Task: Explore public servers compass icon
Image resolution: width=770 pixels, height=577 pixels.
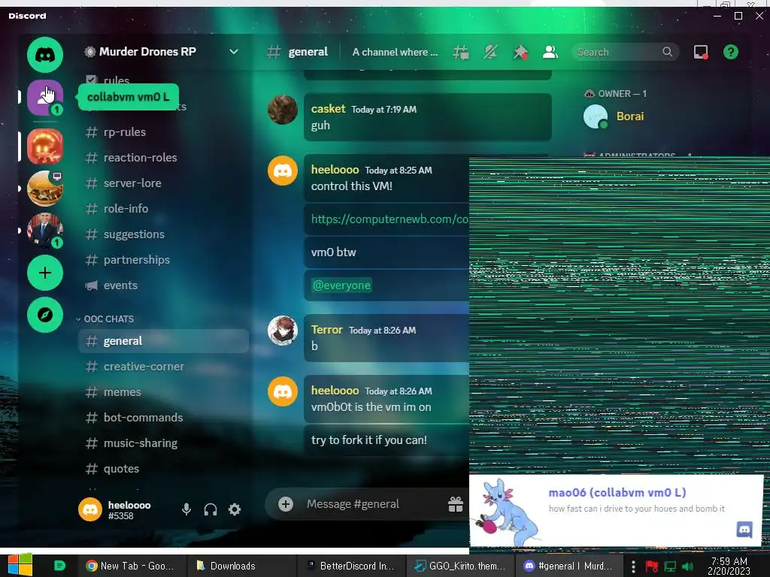Action: coord(44,315)
